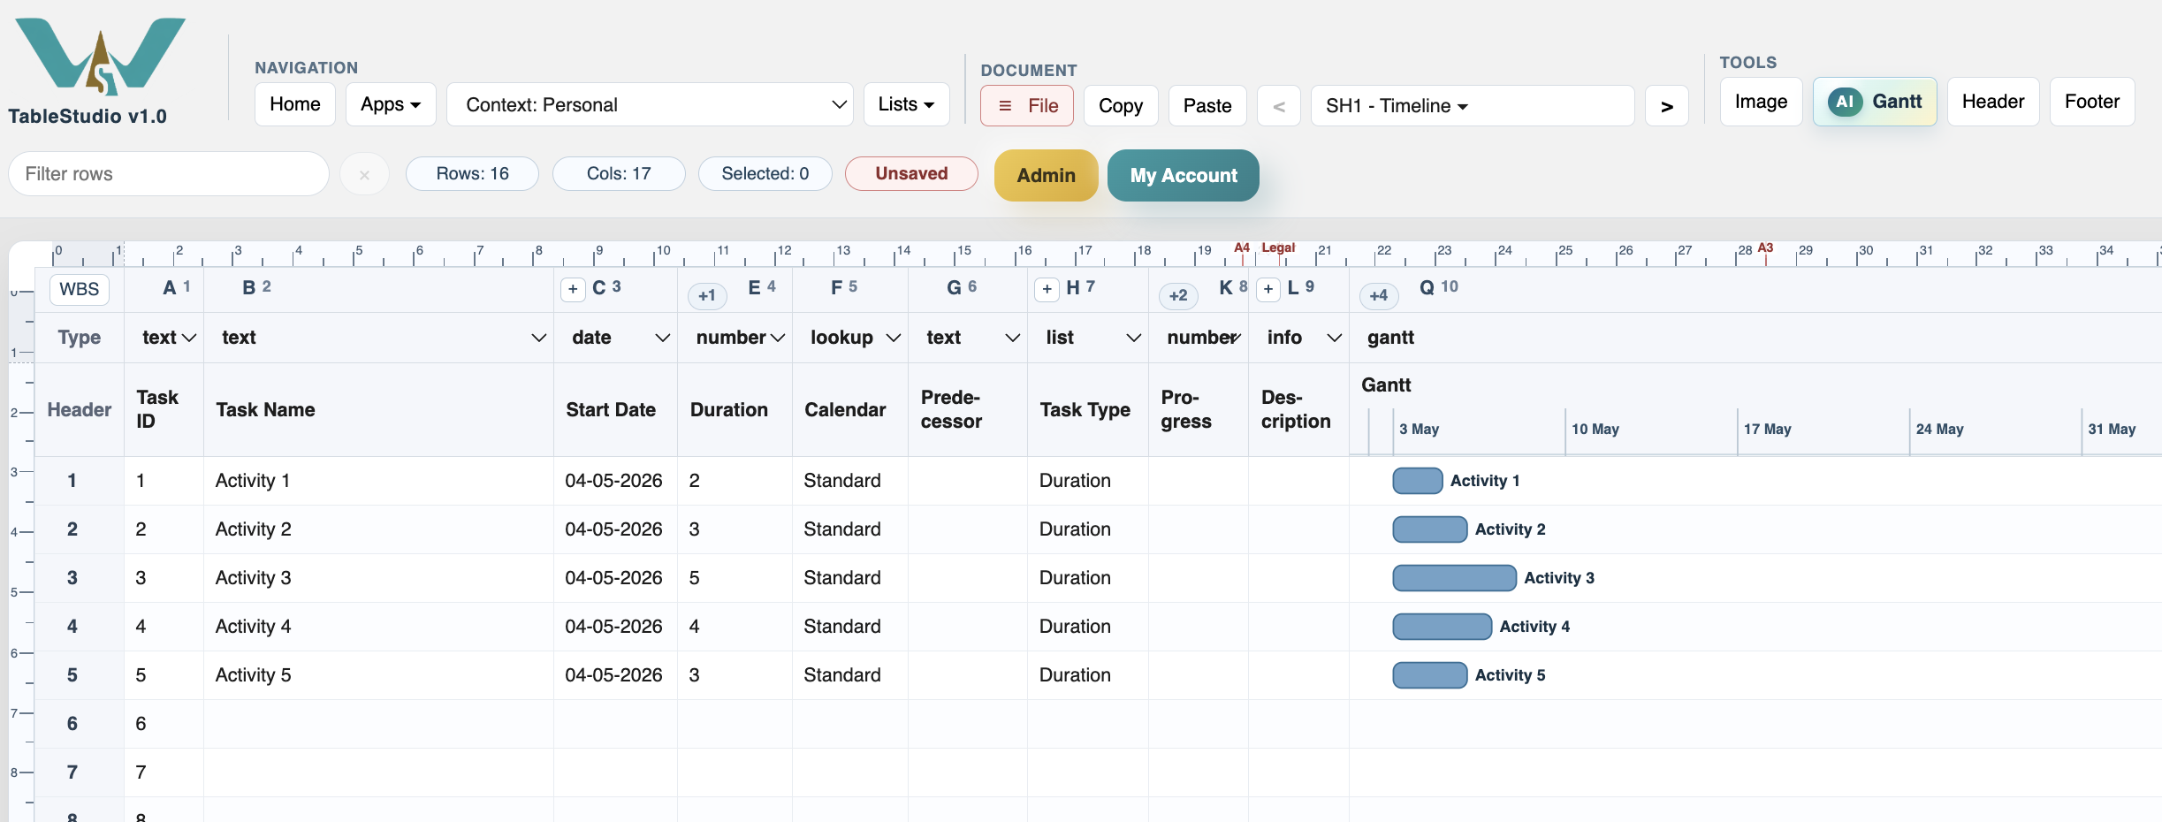Expand the +4 hidden columns pill

[x=1379, y=295]
